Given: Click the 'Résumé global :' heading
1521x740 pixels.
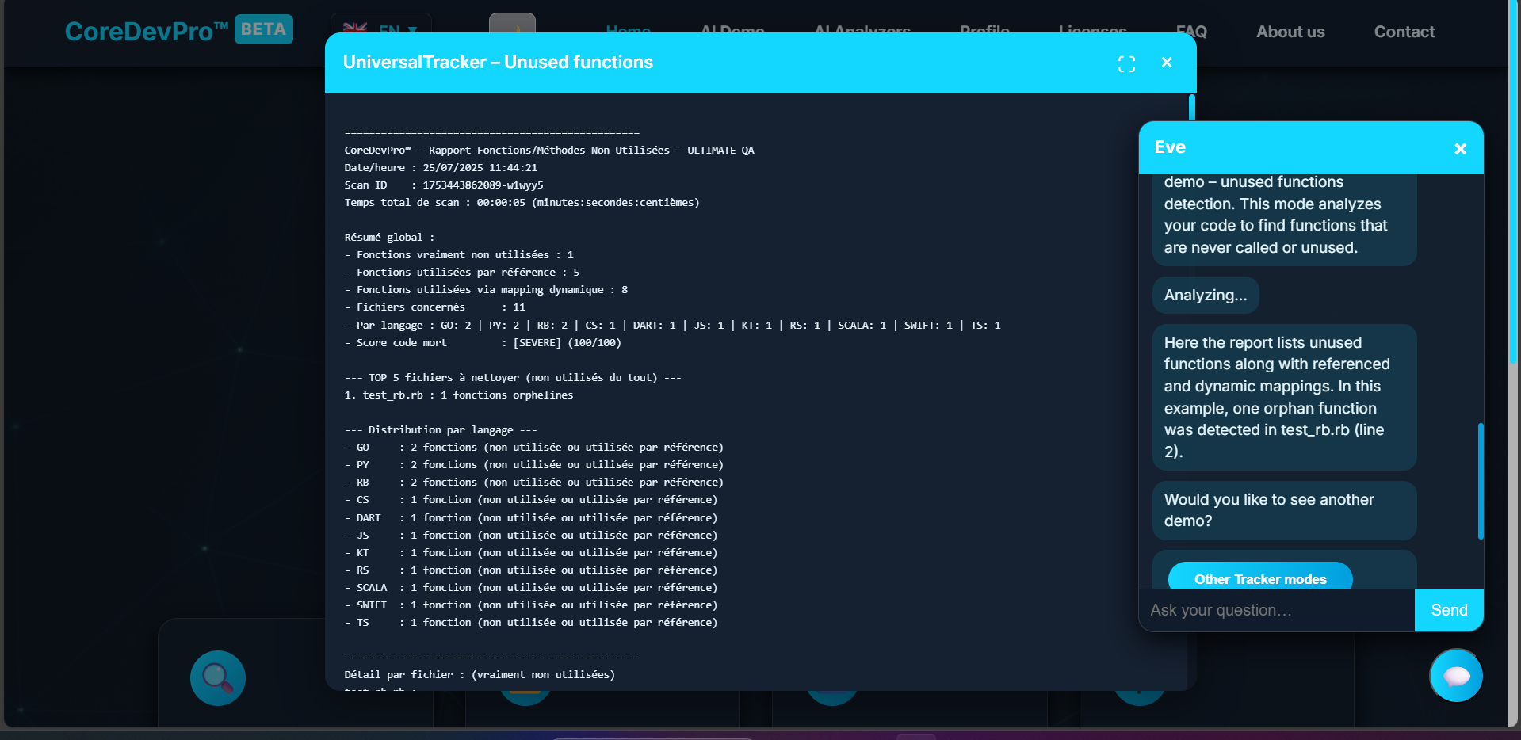Looking at the screenshot, I should click(389, 238).
